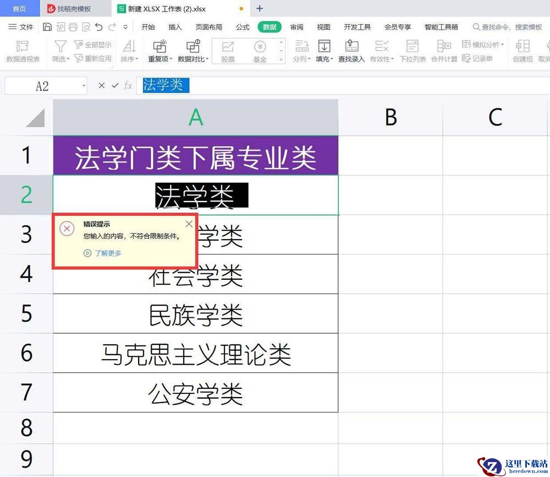Open the 有效性 validation dropdown
550x477 pixels.
(x=382, y=51)
